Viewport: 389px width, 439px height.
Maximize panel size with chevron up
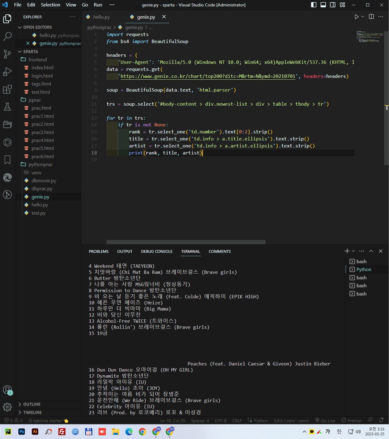[371, 251]
